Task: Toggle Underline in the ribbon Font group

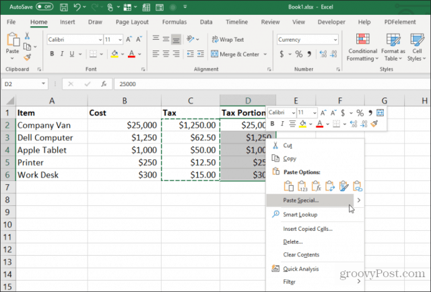Action: [72, 54]
